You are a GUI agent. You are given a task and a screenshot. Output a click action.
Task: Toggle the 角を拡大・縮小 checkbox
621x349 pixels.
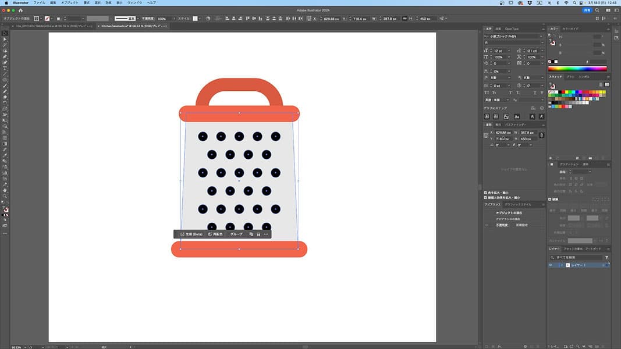coord(486,193)
